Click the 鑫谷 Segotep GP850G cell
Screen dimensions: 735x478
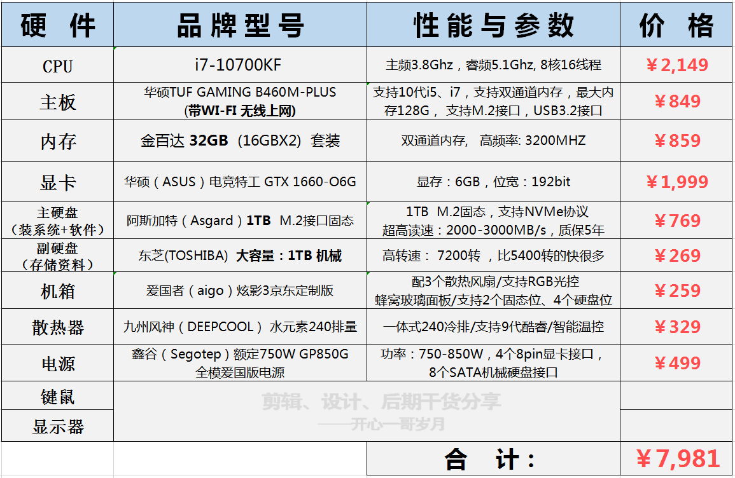[x=240, y=363]
